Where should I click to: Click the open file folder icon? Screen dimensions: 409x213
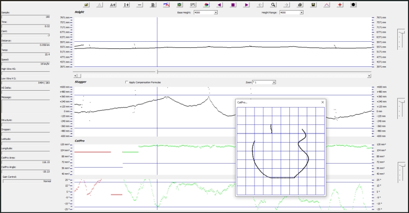(86, 4)
